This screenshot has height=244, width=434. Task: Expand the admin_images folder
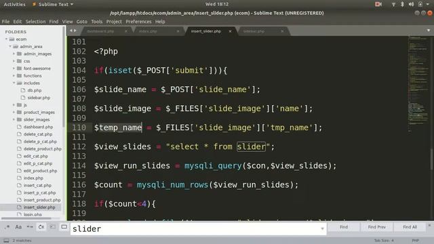14,54
